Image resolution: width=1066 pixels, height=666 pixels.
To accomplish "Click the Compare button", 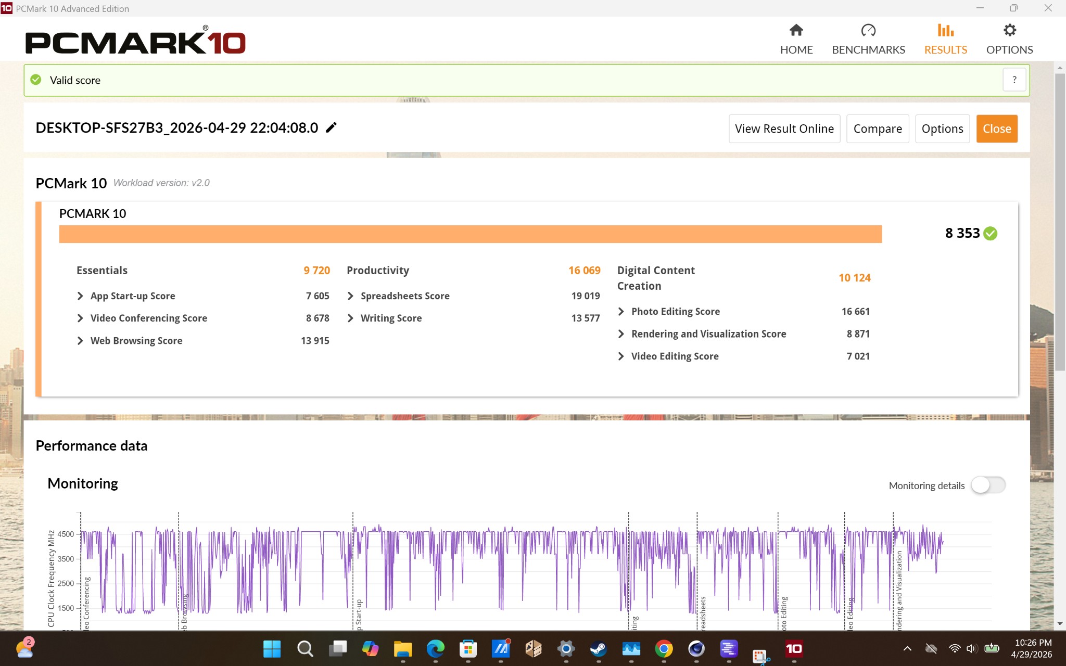I will (x=878, y=129).
